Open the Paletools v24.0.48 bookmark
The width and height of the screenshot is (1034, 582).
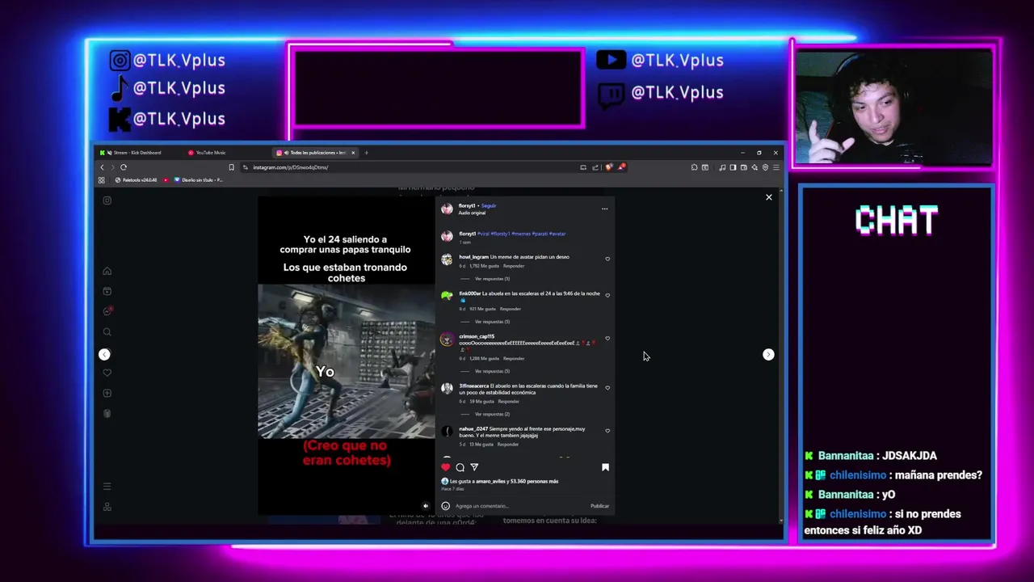tap(137, 180)
